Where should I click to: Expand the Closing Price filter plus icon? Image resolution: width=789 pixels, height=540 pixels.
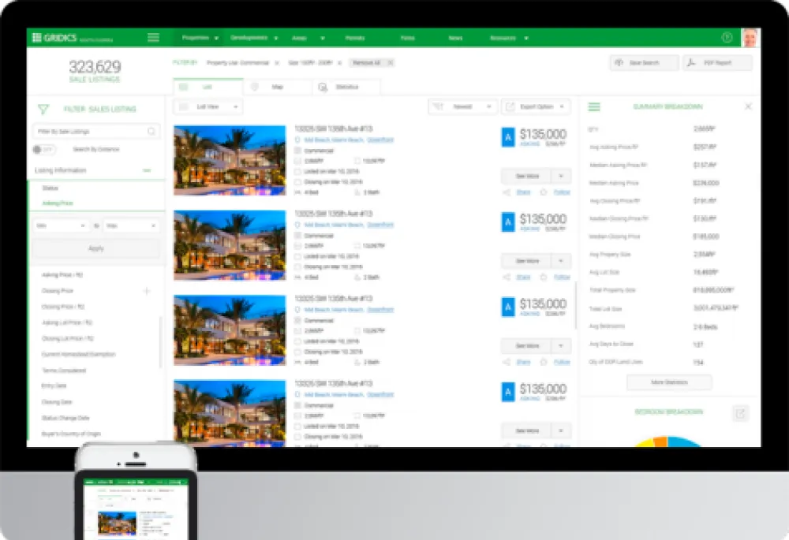[147, 291]
